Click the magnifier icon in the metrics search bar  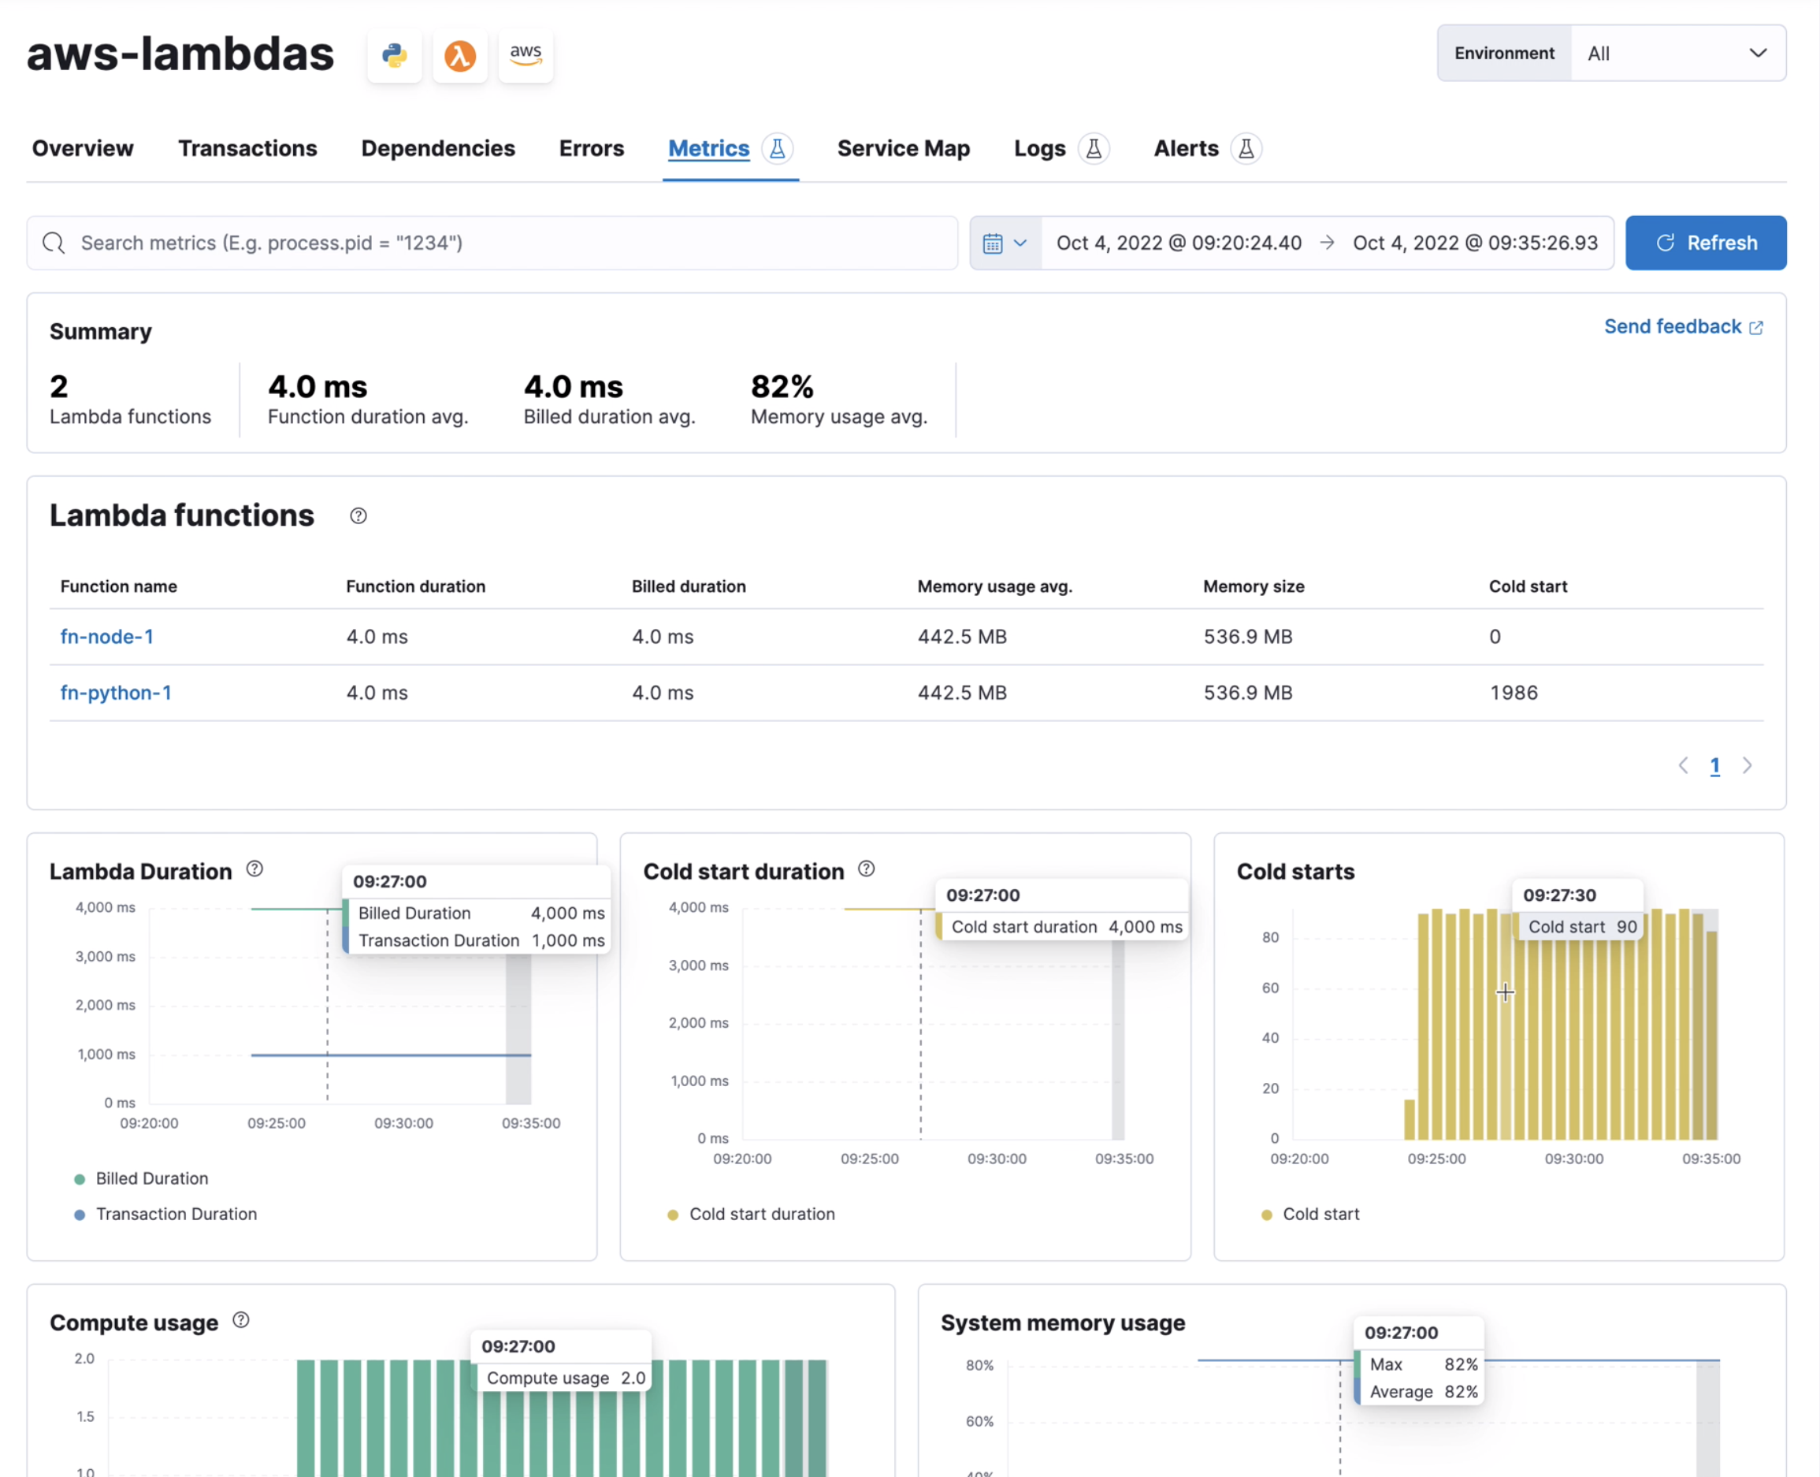point(54,243)
